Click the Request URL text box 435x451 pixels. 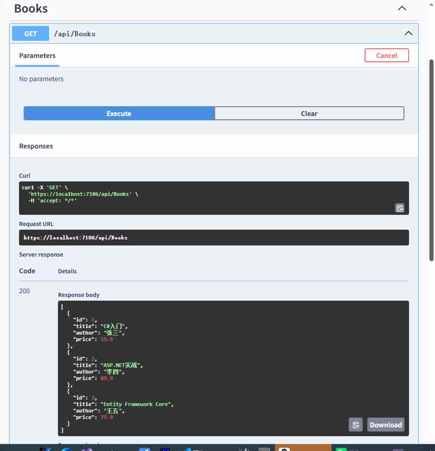point(214,238)
